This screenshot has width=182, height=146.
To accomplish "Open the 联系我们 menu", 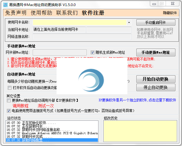I will click(x=67, y=13).
